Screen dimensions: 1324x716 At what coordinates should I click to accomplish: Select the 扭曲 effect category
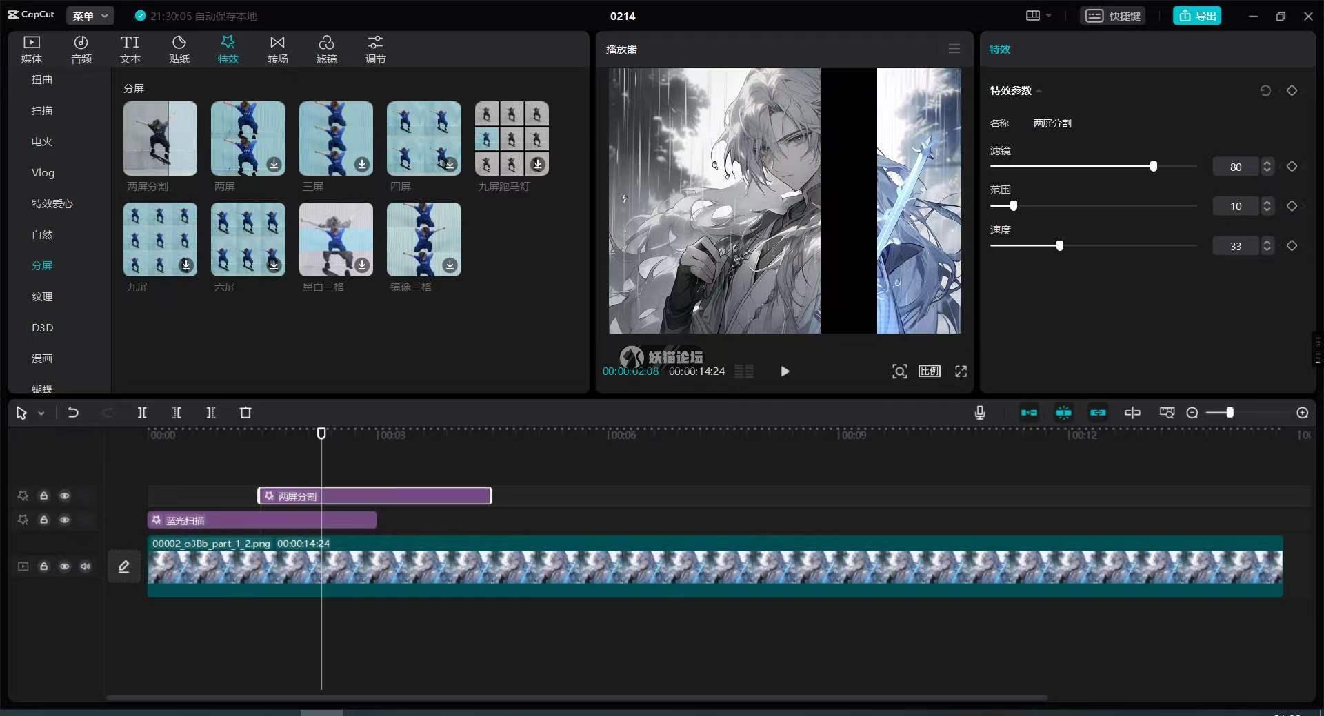tap(42, 80)
